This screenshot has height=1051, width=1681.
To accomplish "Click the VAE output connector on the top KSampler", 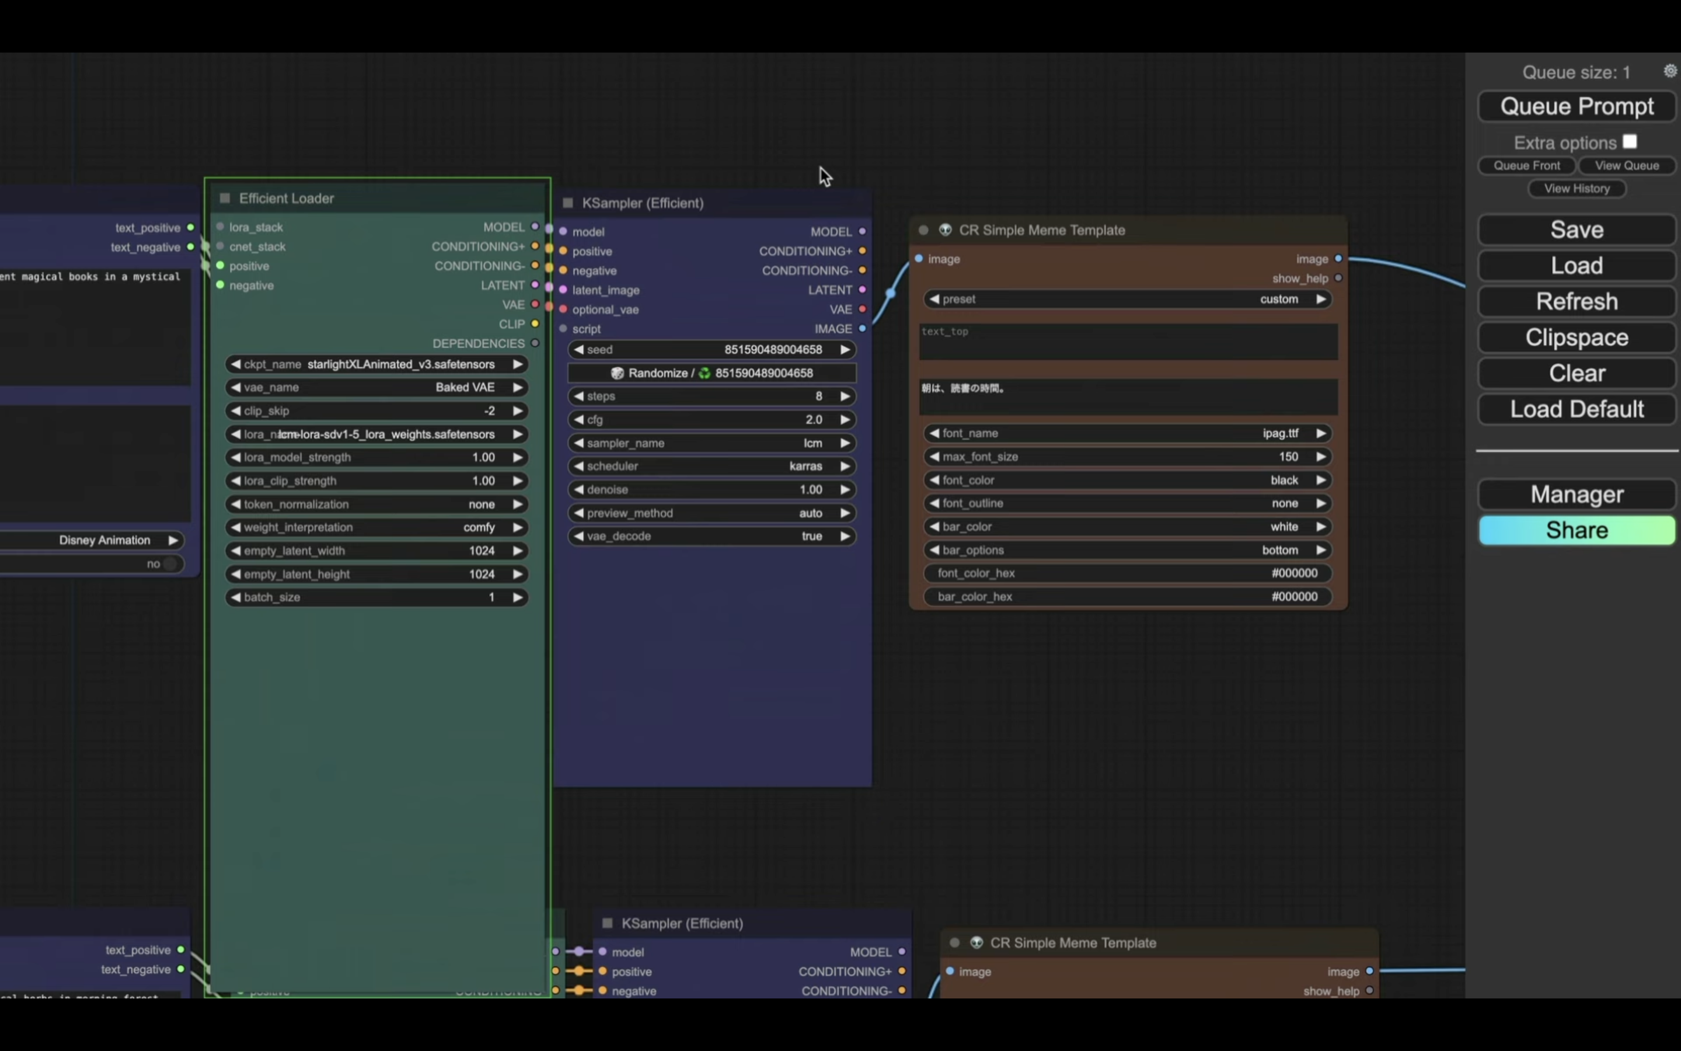I will pyautogui.click(x=863, y=309).
